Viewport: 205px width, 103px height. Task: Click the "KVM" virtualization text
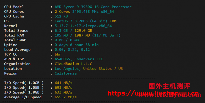pyautogui.click(x=113, y=21)
